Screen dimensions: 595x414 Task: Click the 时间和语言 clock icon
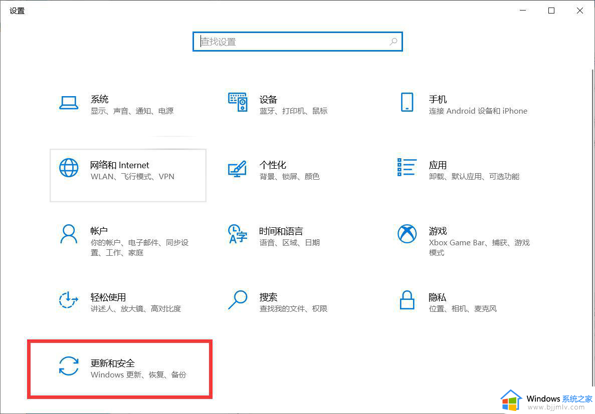coord(238,234)
